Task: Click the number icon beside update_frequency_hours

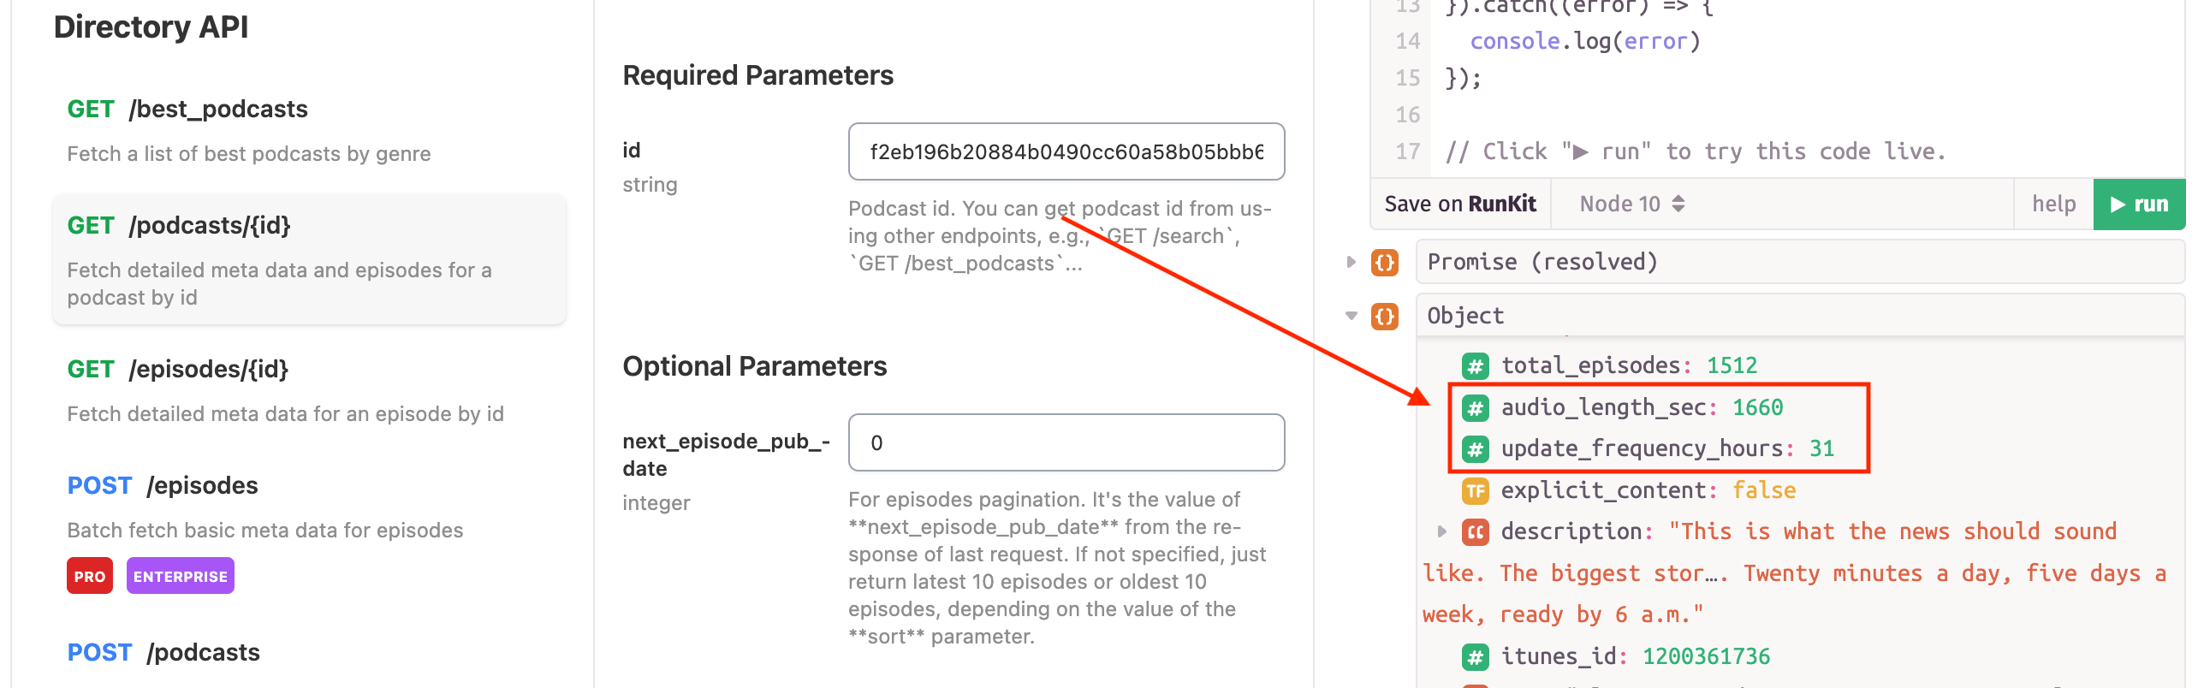Action: 1475,449
